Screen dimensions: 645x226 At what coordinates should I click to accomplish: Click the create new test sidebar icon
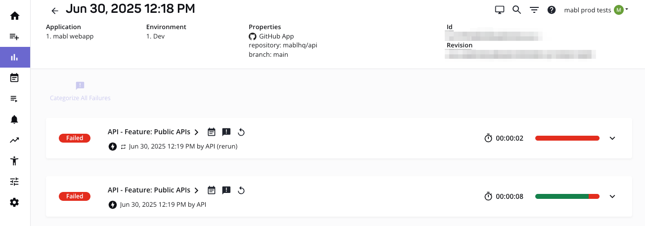[x=15, y=37]
